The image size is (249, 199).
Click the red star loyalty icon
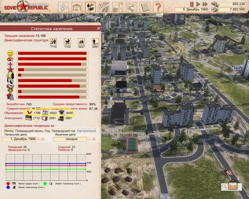tap(10, 70)
